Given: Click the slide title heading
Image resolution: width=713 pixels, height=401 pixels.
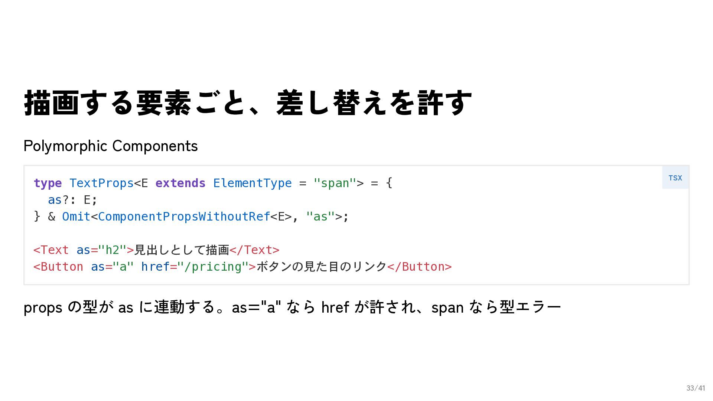Looking at the screenshot, I should click(x=248, y=102).
